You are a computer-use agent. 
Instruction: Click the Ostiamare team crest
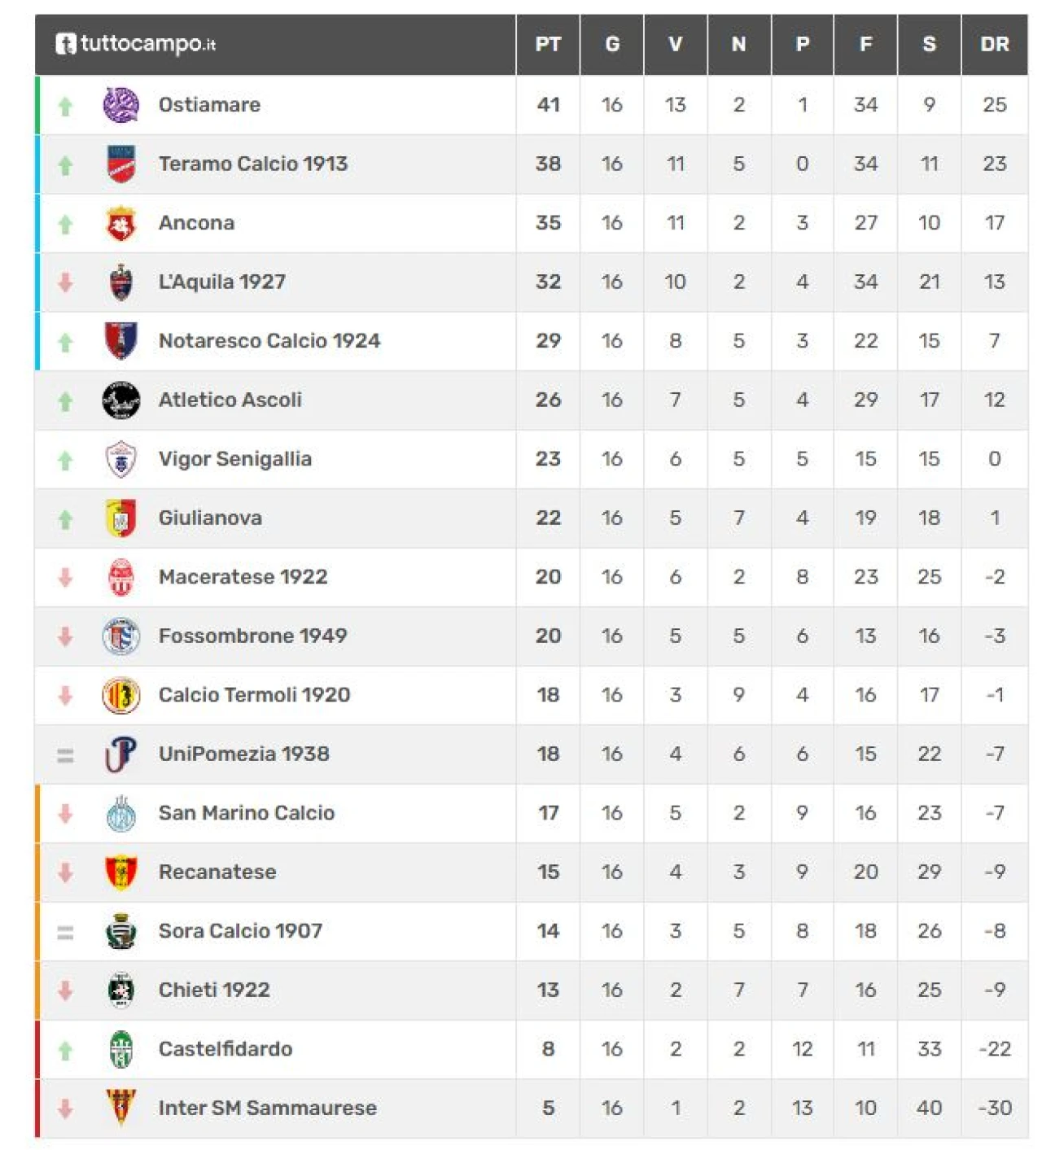120,105
